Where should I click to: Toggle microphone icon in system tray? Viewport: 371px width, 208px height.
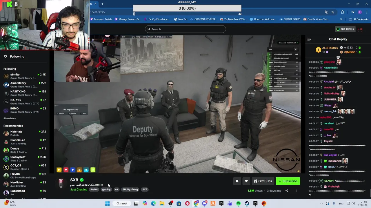[x=334, y=203]
